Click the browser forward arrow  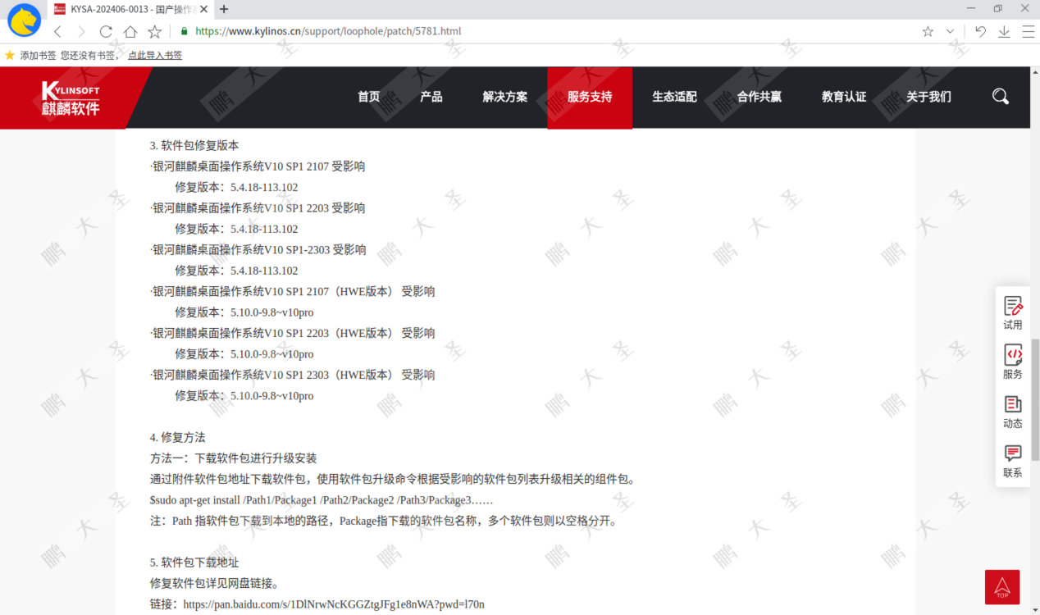pyautogui.click(x=81, y=31)
